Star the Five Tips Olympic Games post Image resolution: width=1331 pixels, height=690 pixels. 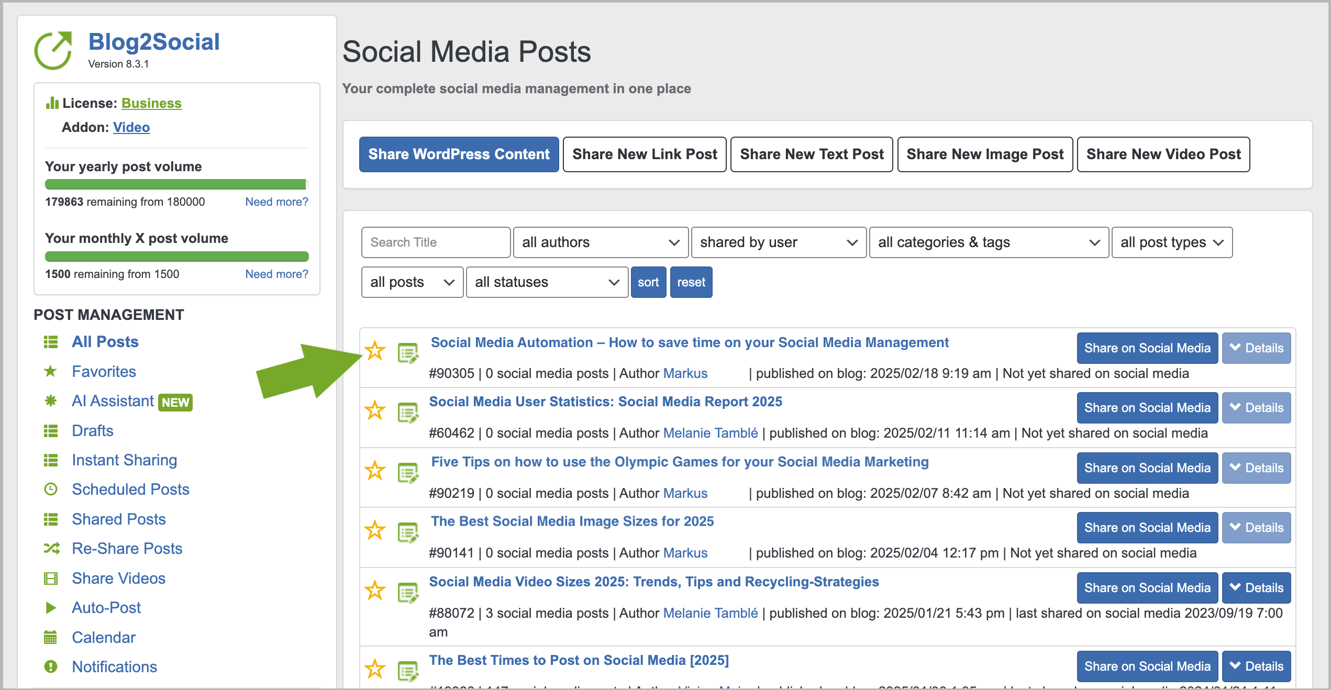point(375,471)
